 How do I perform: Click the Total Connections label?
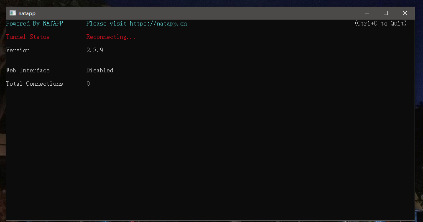pyautogui.click(x=34, y=84)
